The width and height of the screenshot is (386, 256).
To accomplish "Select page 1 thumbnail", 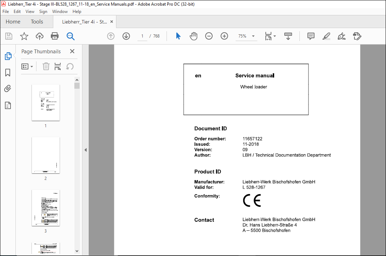I will tap(46, 103).
